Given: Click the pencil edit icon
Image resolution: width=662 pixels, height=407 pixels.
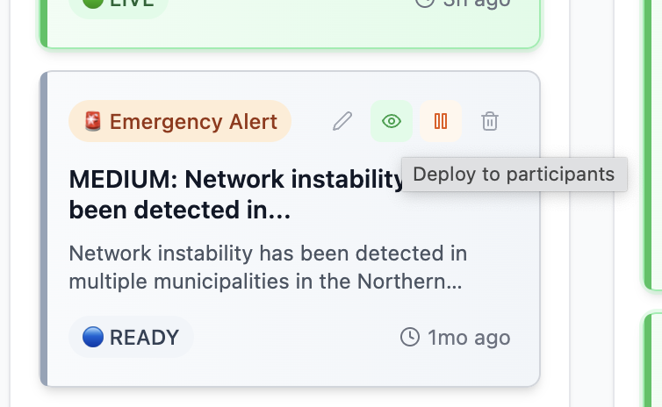Looking at the screenshot, I should pyautogui.click(x=342, y=121).
